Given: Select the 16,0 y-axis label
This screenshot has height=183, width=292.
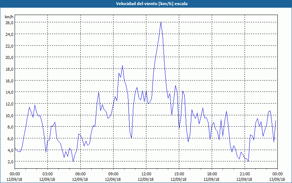Looking at the screenshot, I should point(9,81).
